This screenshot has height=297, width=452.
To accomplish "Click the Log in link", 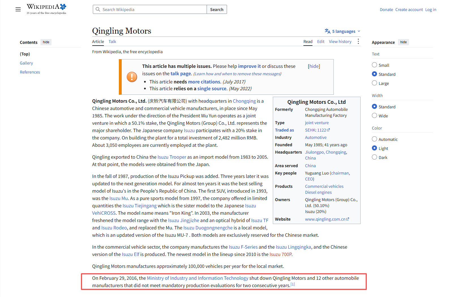I will [430, 10].
